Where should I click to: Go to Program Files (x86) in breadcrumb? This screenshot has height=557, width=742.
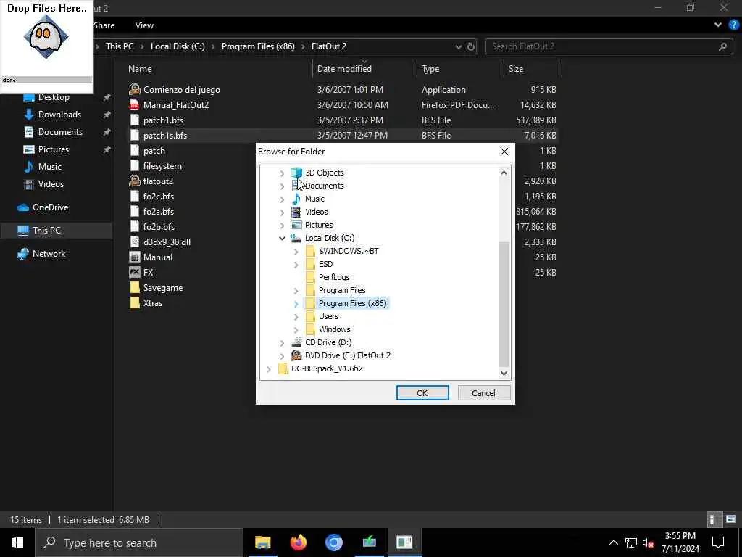[x=258, y=46]
